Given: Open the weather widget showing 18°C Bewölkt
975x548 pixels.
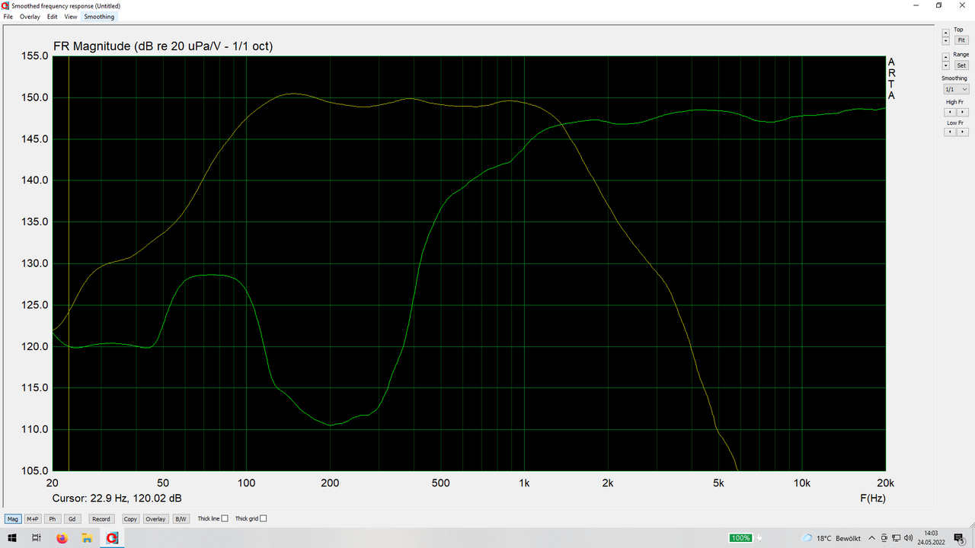Looking at the screenshot, I should tap(832, 538).
